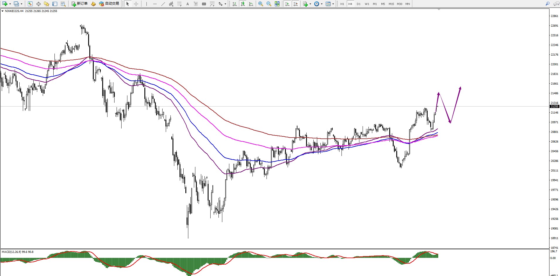The height and width of the screenshot is (276, 560).
Task: Expand the Arrows objects dropdown
Action: (225, 4)
